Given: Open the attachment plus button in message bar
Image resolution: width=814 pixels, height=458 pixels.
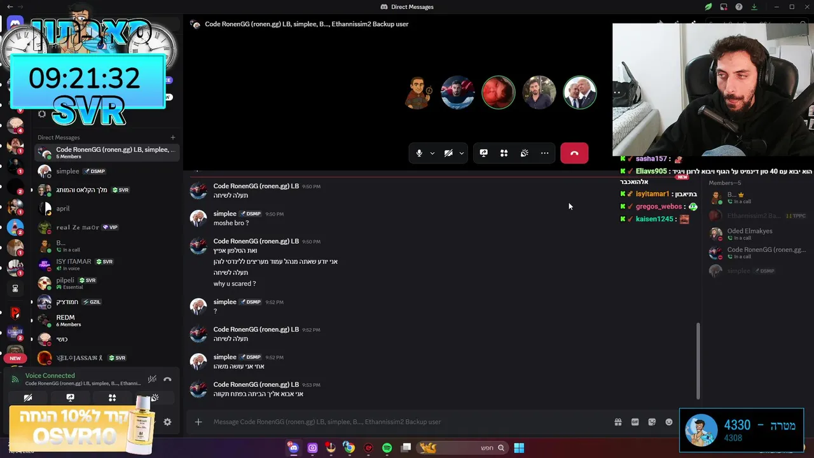Looking at the screenshot, I should pos(198,422).
